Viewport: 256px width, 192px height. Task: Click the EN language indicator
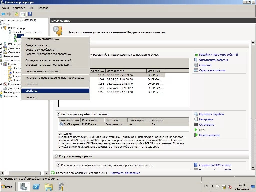click(x=206, y=186)
